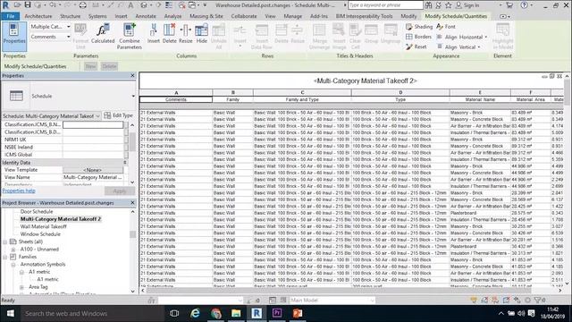Screen dimensions: 572x322
Task: Switch to the Massing & Site tab
Action: click(x=206, y=16)
